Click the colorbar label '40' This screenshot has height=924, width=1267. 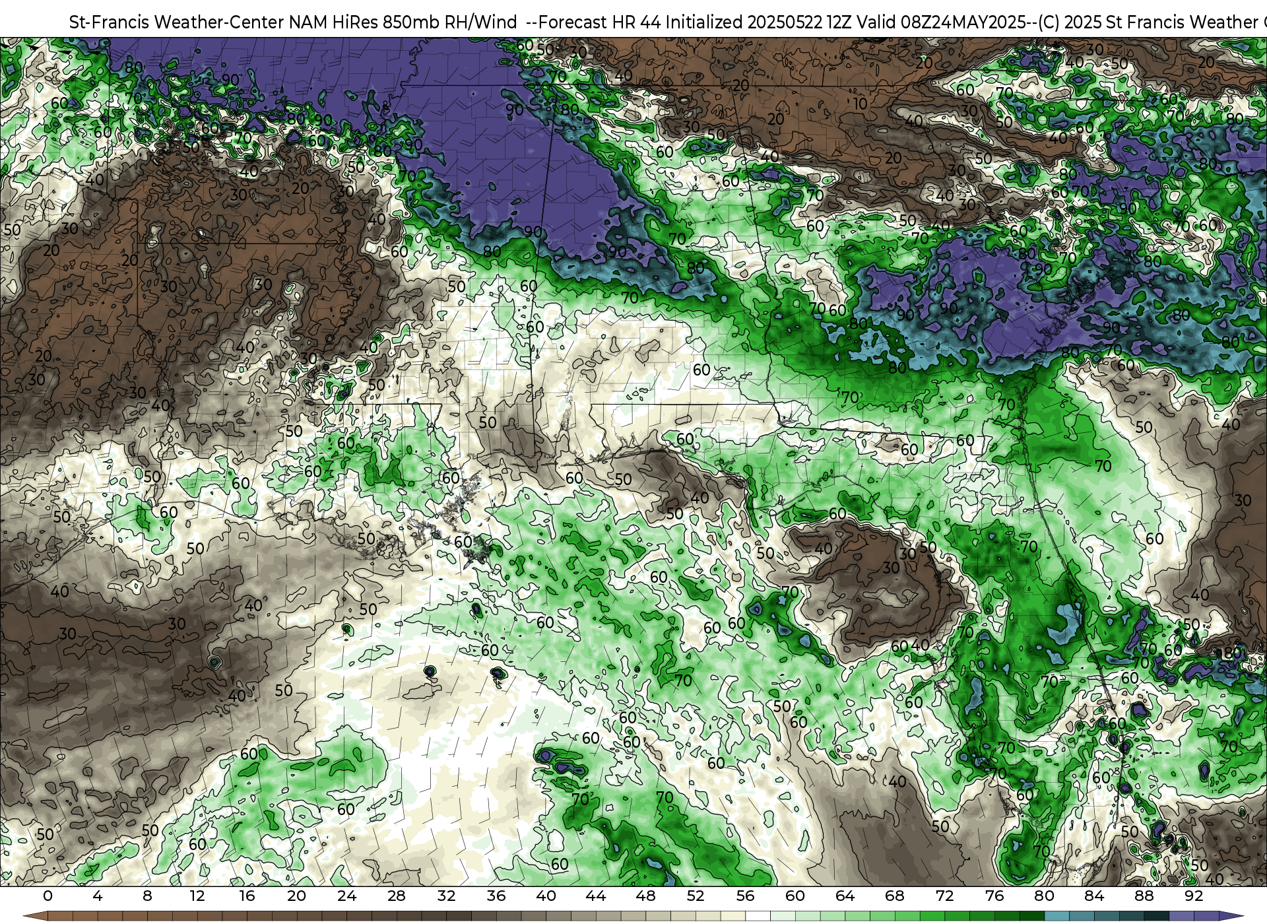pyautogui.click(x=546, y=896)
